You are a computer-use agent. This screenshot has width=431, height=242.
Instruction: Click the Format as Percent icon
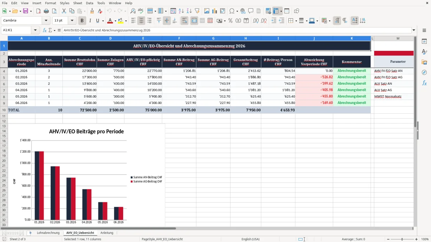(230, 21)
